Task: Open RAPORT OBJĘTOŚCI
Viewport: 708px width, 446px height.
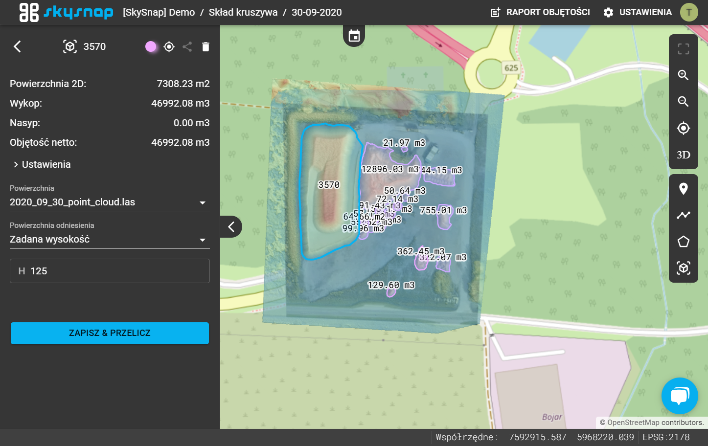Action: click(540, 12)
